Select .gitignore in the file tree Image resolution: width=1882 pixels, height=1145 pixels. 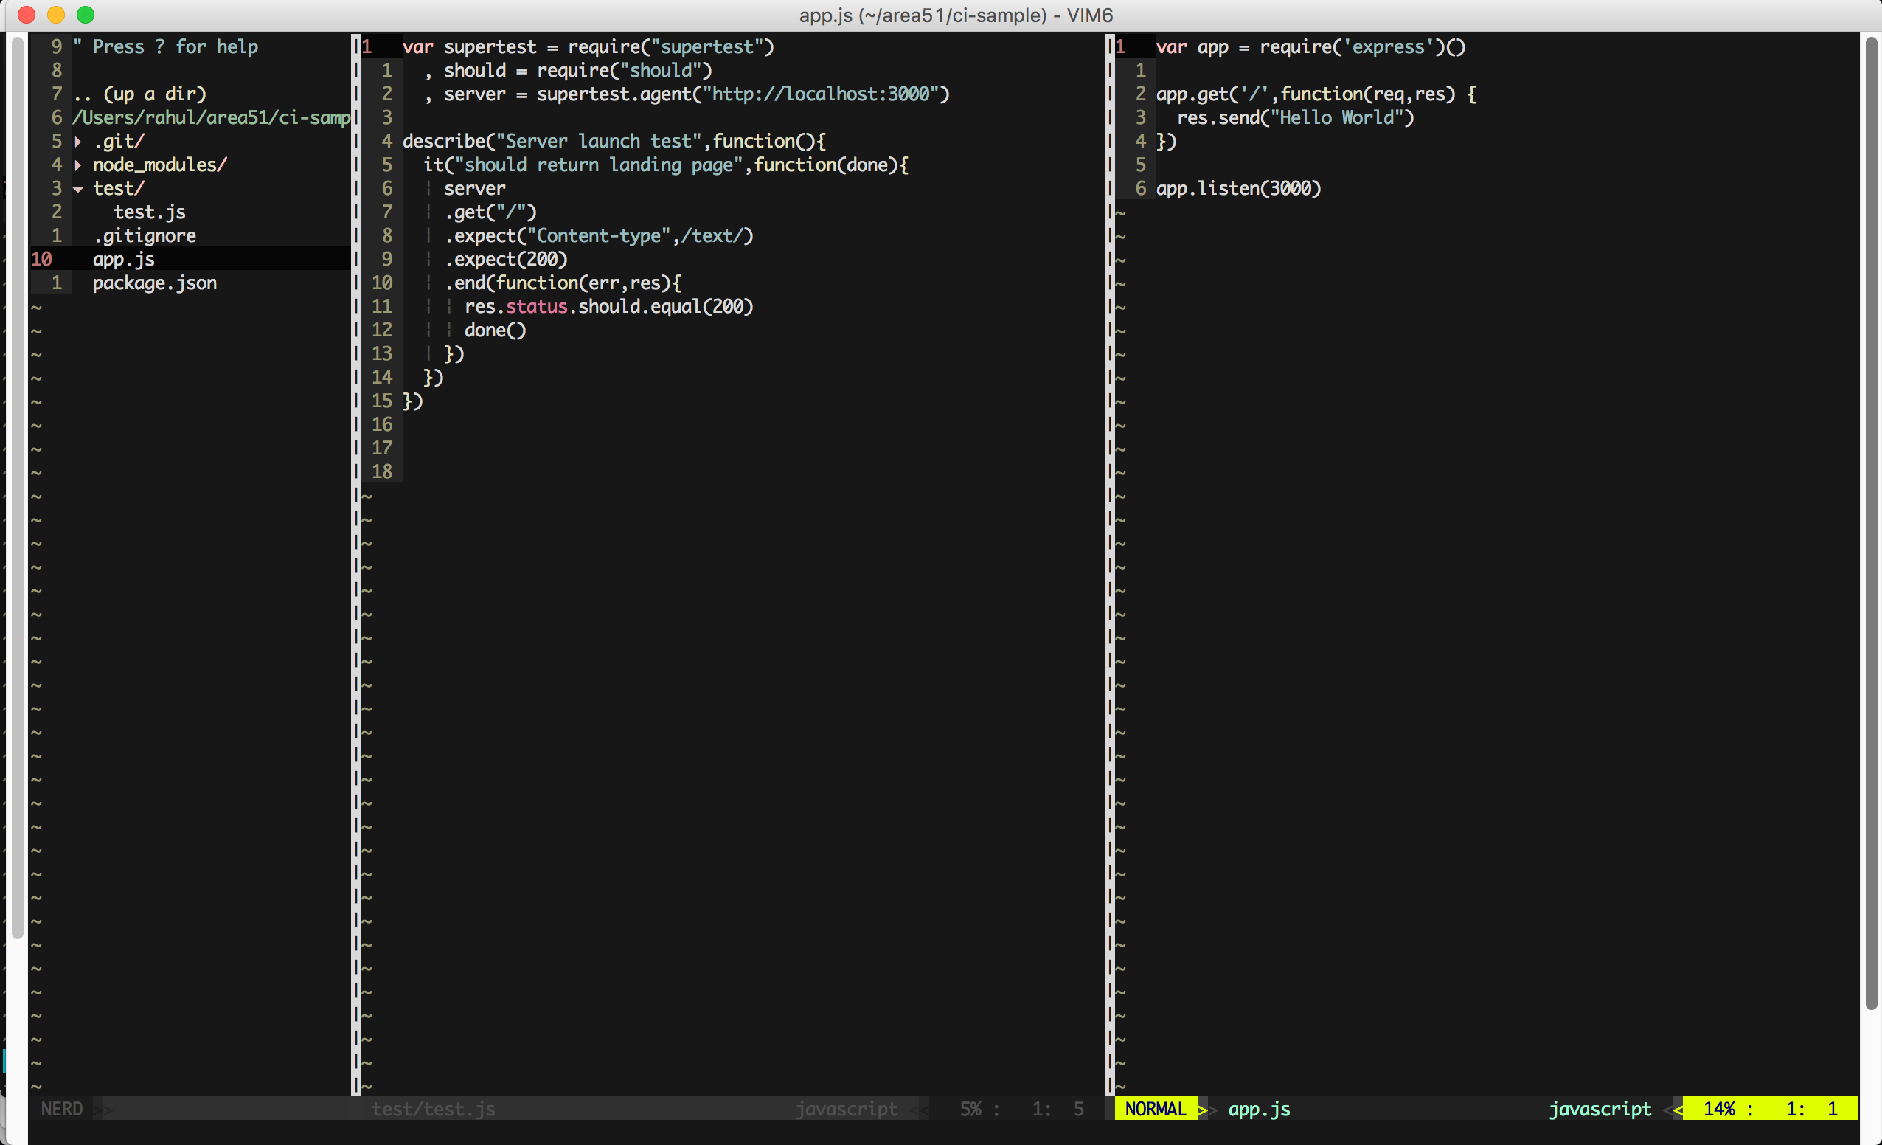144,235
